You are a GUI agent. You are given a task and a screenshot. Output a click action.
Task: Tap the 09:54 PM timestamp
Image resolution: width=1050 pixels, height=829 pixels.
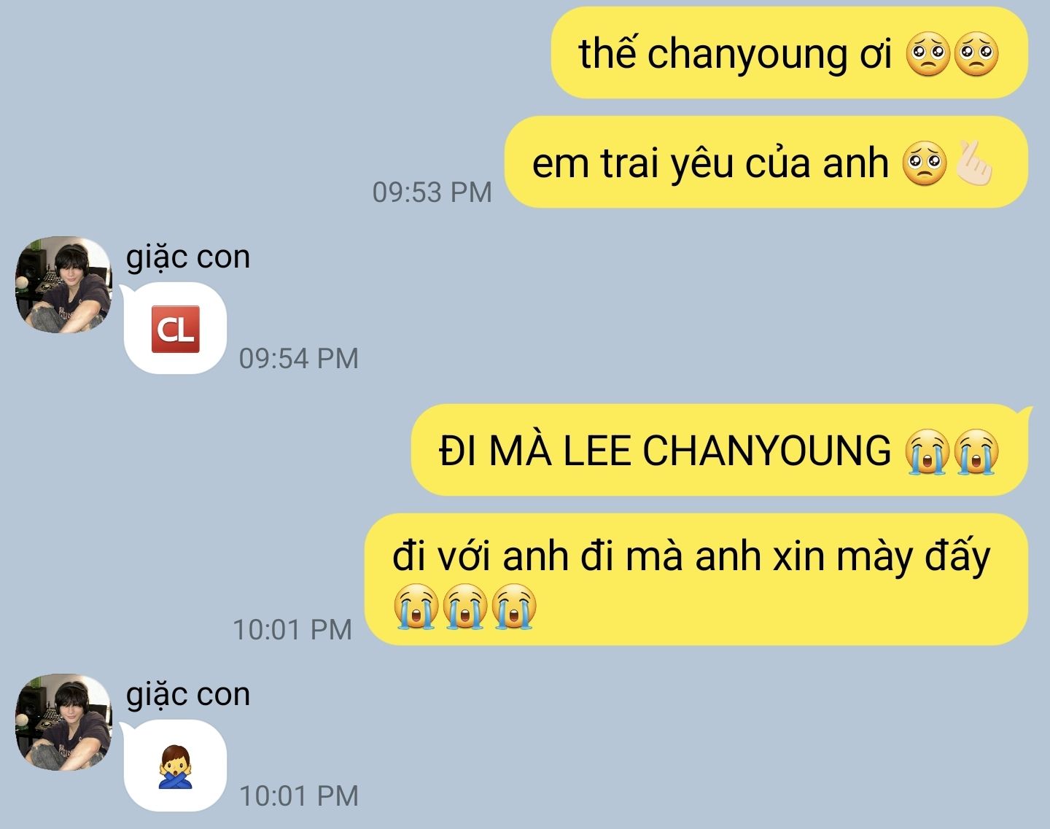click(x=299, y=358)
